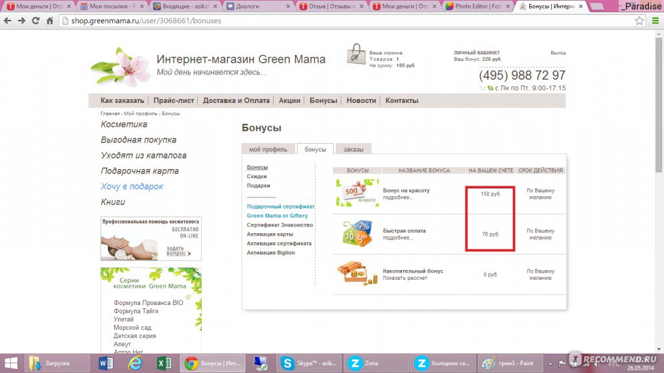
Task: Open Акции in the navigation bar
Action: tap(289, 100)
